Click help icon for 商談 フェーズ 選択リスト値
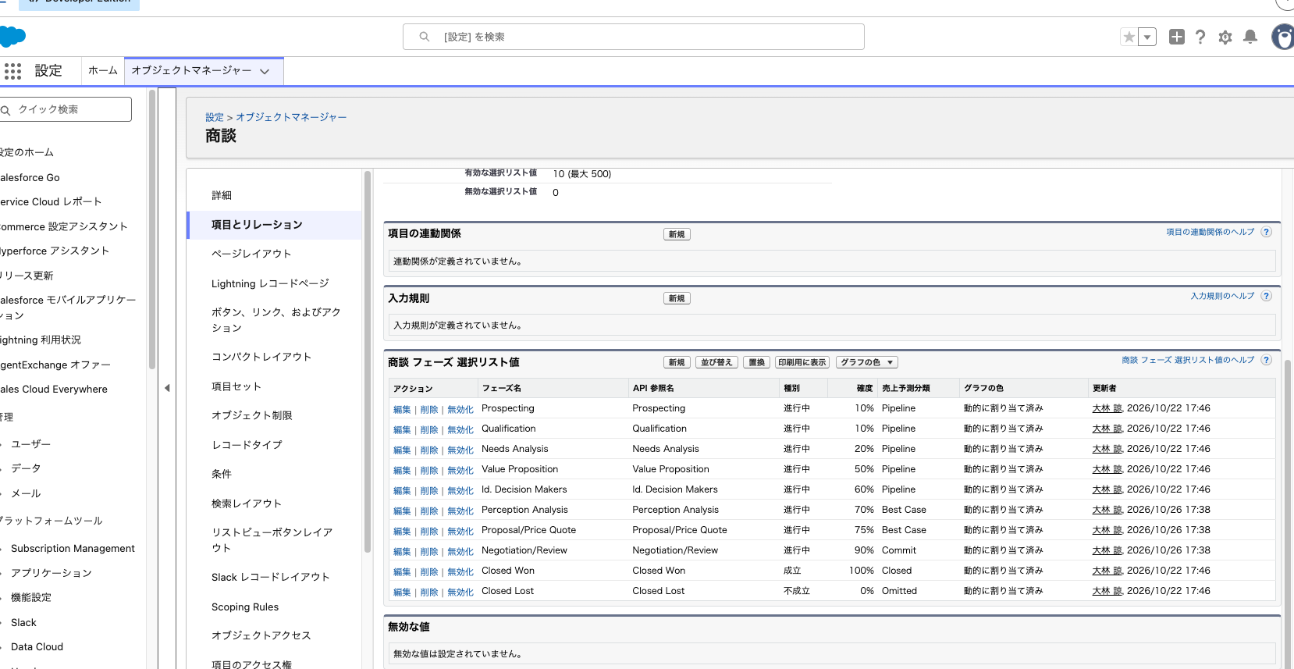This screenshot has width=1294, height=669. click(1267, 360)
